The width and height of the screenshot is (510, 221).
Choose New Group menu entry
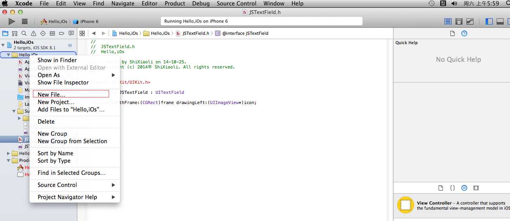click(x=75, y=134)
